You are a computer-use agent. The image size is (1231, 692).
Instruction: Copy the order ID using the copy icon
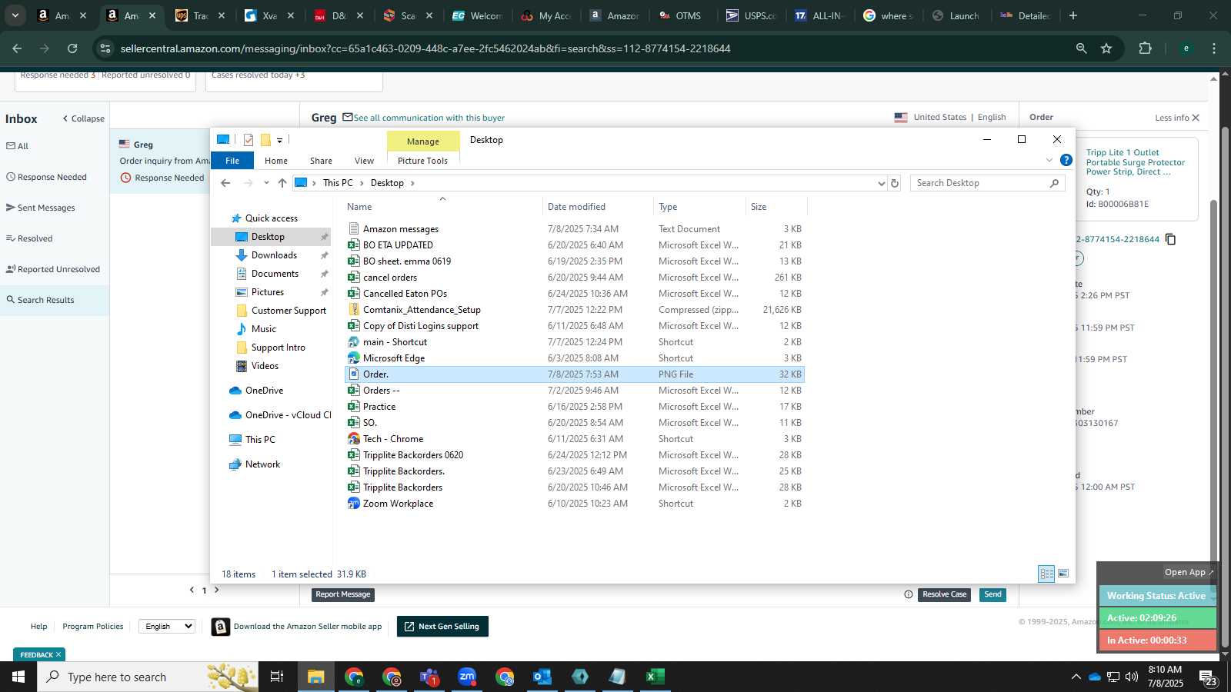pos(1170,239)
